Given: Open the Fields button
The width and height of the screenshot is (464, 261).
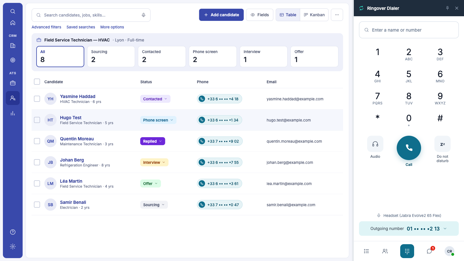Looking at the screenshot, I should (260, 15).
